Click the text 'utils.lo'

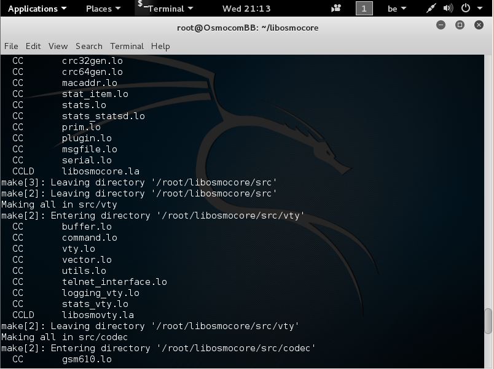coord(84,271)
